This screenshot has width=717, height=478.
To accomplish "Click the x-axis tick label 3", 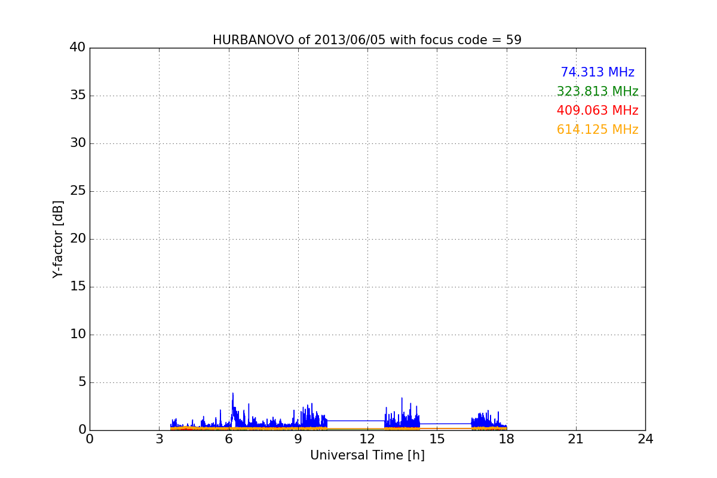I will point(159,439).
